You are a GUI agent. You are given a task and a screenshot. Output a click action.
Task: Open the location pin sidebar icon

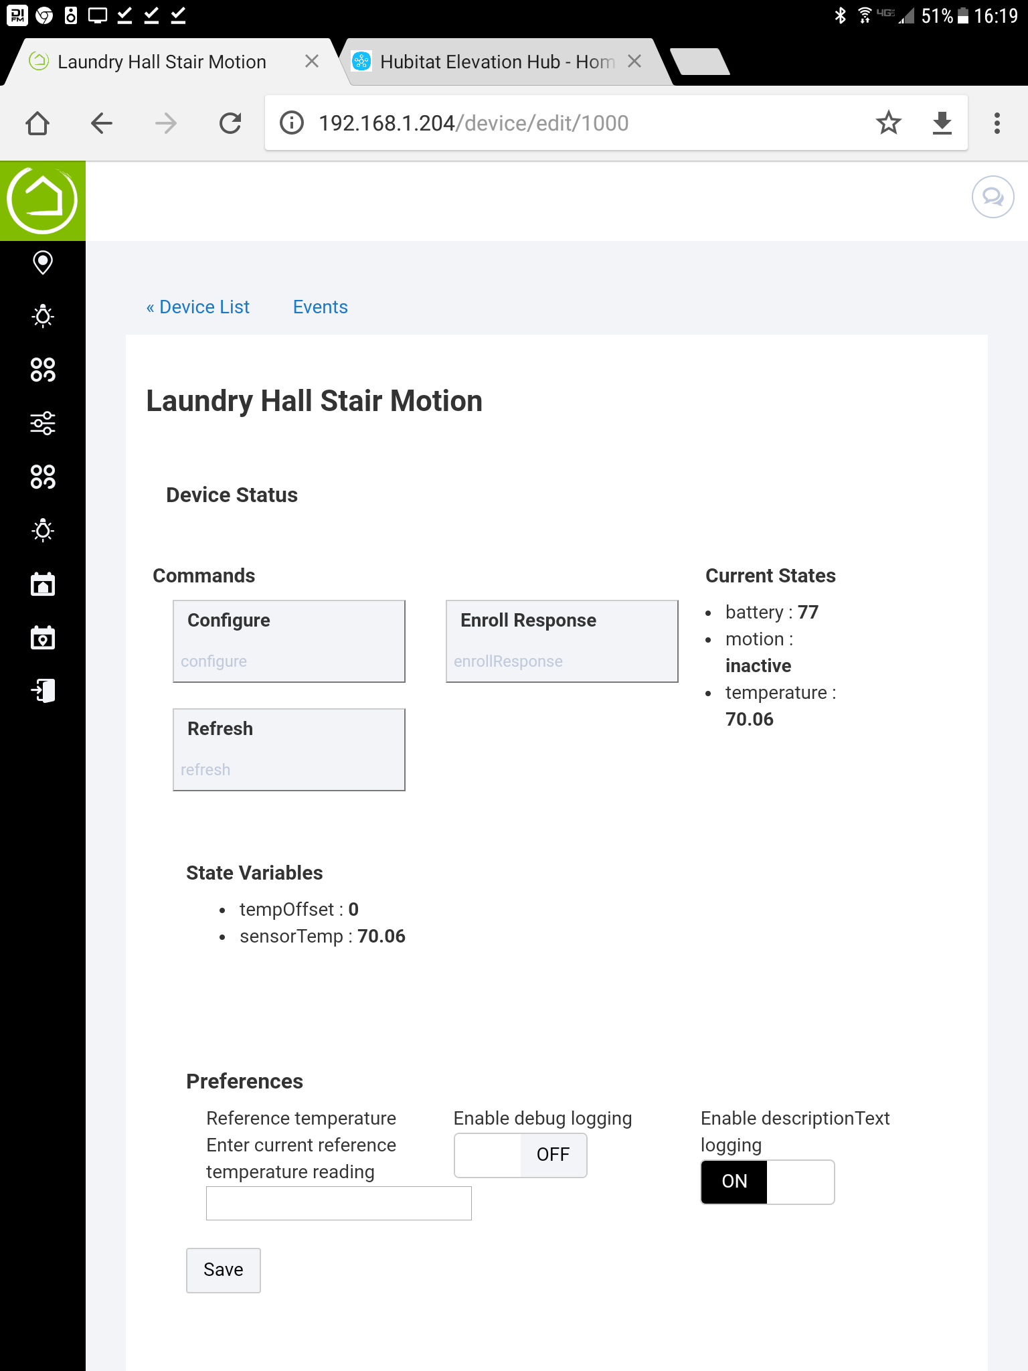pyautogui.click(x=43, y=262)
